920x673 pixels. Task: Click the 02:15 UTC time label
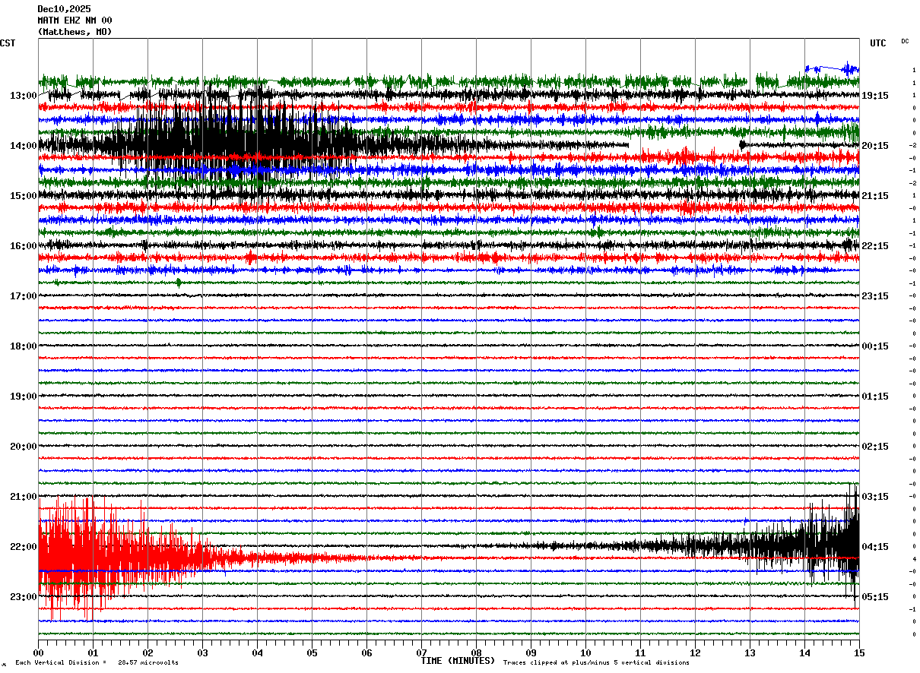875,447
